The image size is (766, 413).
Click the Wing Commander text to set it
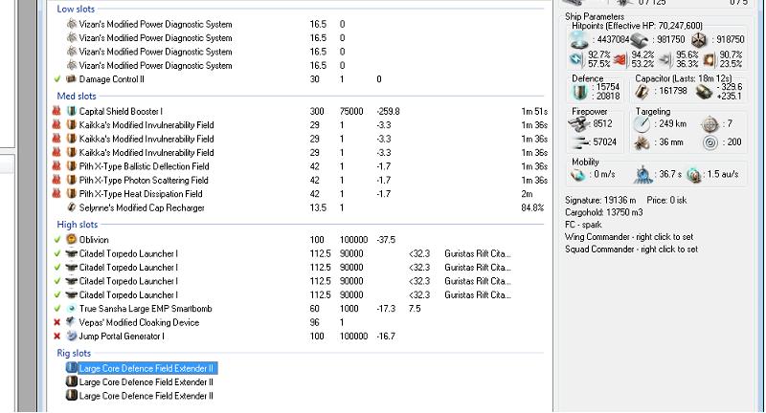coord(629,236)
